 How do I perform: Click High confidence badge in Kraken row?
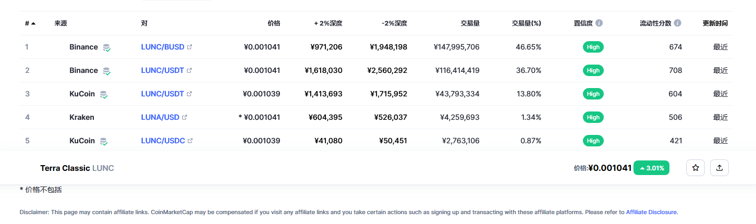coord(593,117)
